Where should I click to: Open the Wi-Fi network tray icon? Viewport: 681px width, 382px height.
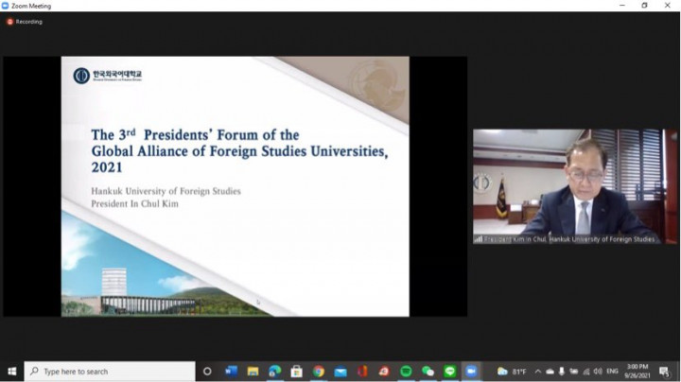(585, 372)
